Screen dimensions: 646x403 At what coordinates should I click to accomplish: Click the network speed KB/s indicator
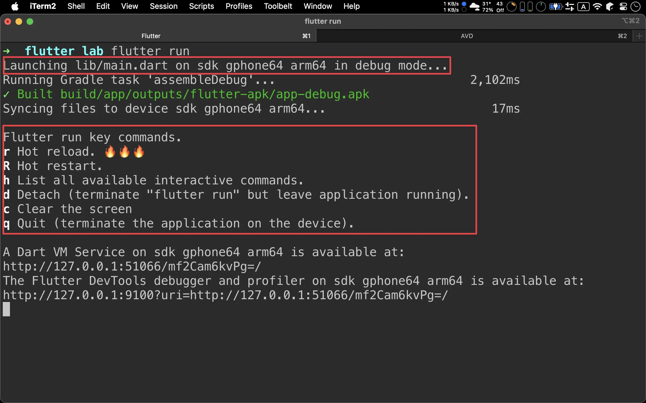point(454,7)
